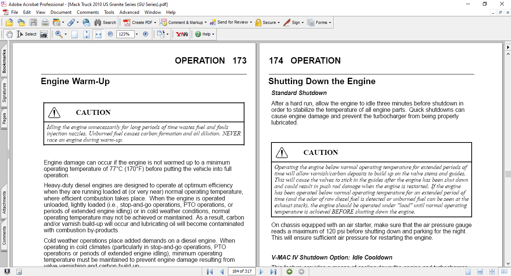Click the Print icon
Image resolution: width=511 pixels, height=276 pixels.
45,22
